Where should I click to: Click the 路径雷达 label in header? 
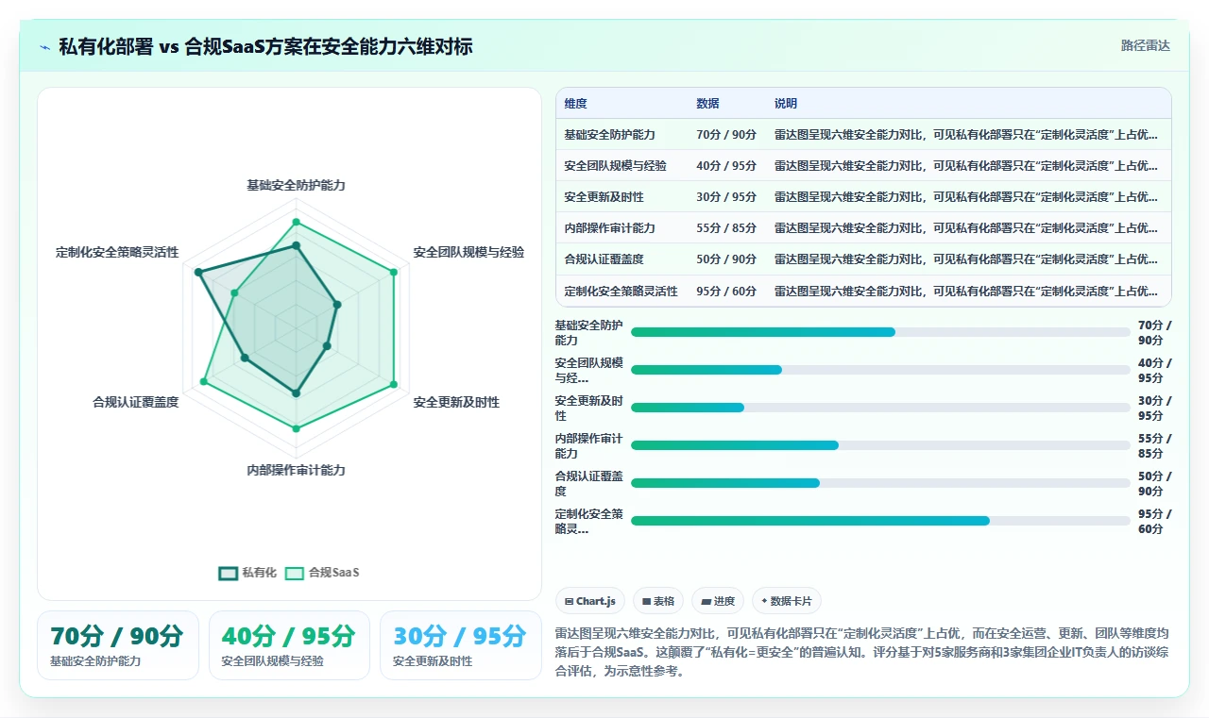(x=1145, y=45)
